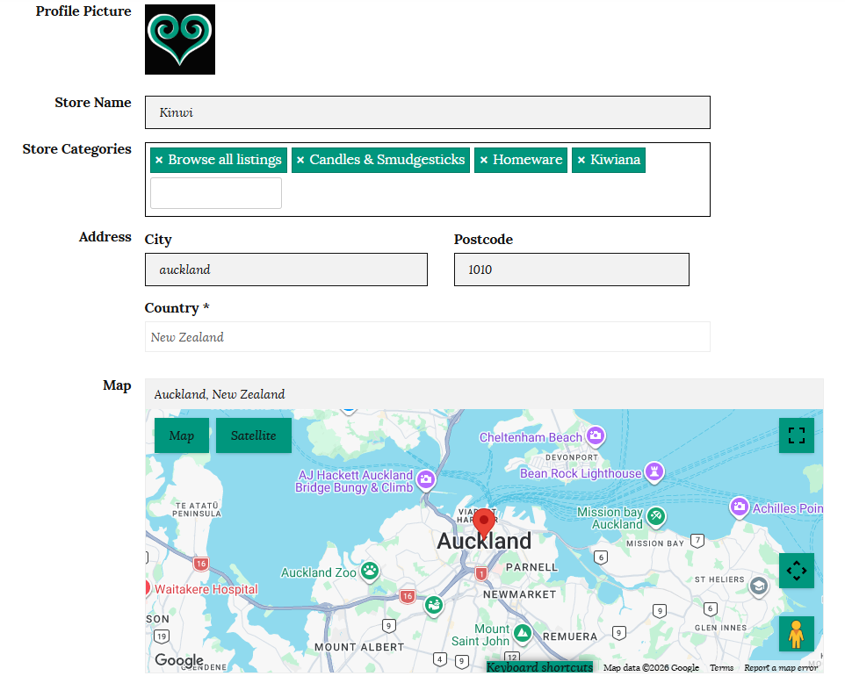Edit the map location search box

point(484,394)
